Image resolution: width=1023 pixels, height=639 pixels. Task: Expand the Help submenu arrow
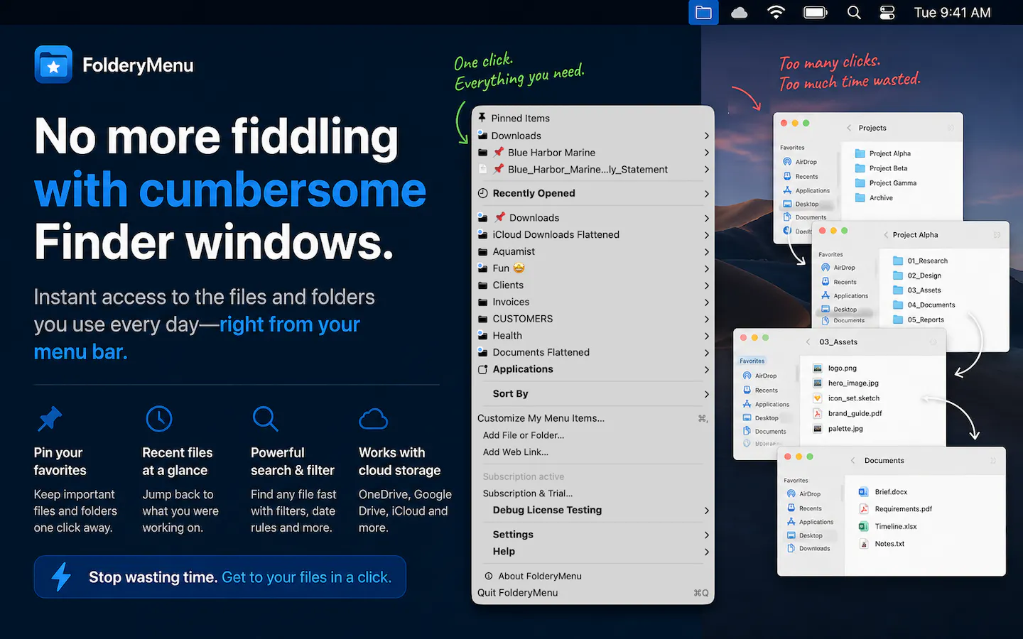tap(707, 552)
